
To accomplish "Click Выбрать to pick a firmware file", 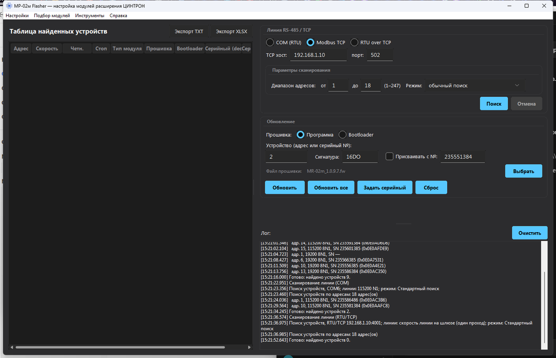I will point(523,171).
